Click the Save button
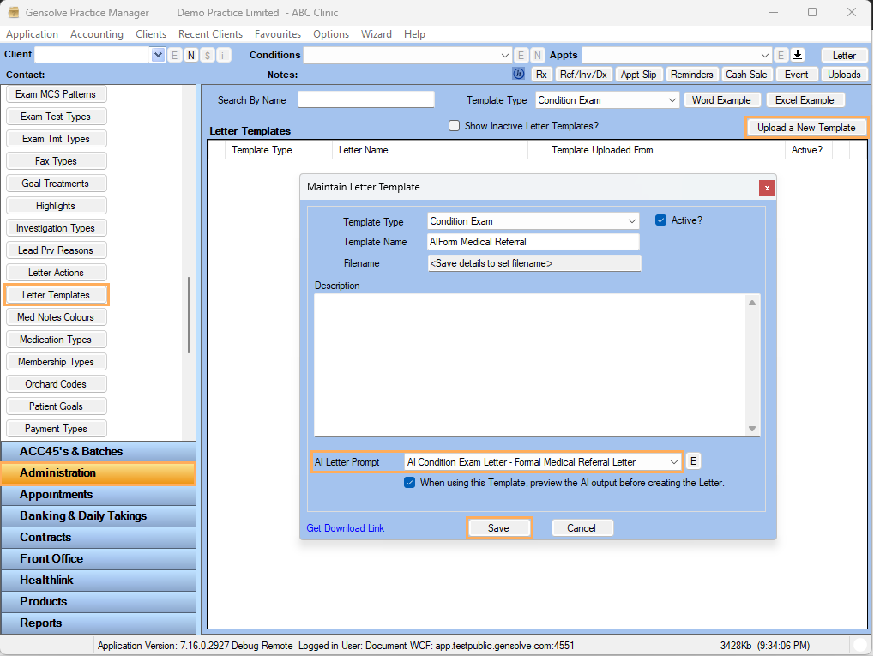The image size is (874, 656). 498,528
